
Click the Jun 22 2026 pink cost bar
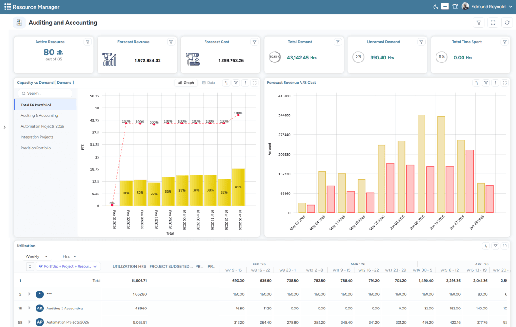[x=470, y=182]
